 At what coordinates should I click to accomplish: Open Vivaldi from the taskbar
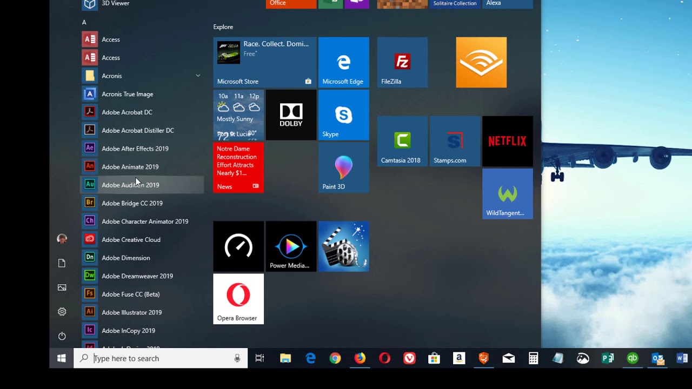[x=409, y=358]
